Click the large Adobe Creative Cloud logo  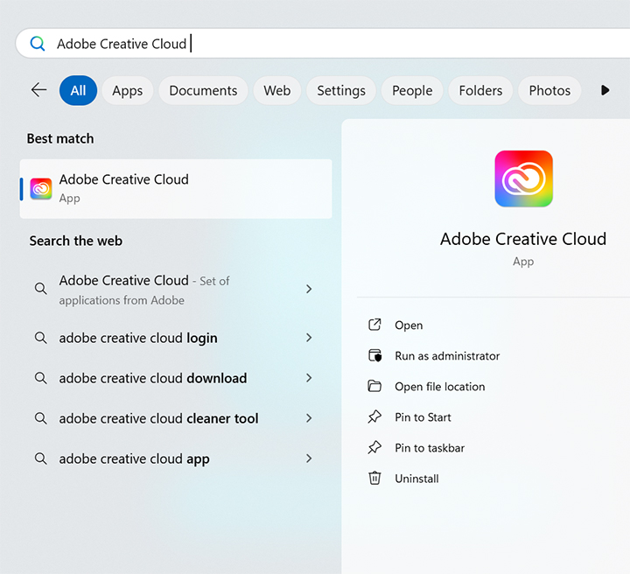pos(523,178)
